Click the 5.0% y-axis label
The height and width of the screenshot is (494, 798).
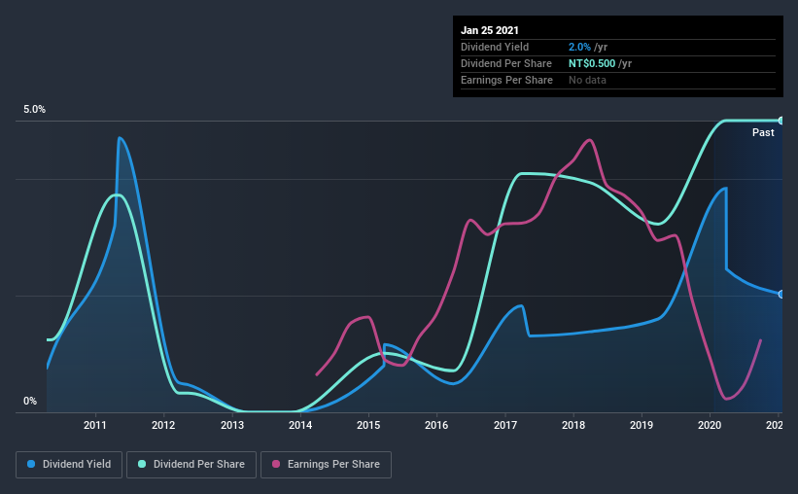[34, 110]
